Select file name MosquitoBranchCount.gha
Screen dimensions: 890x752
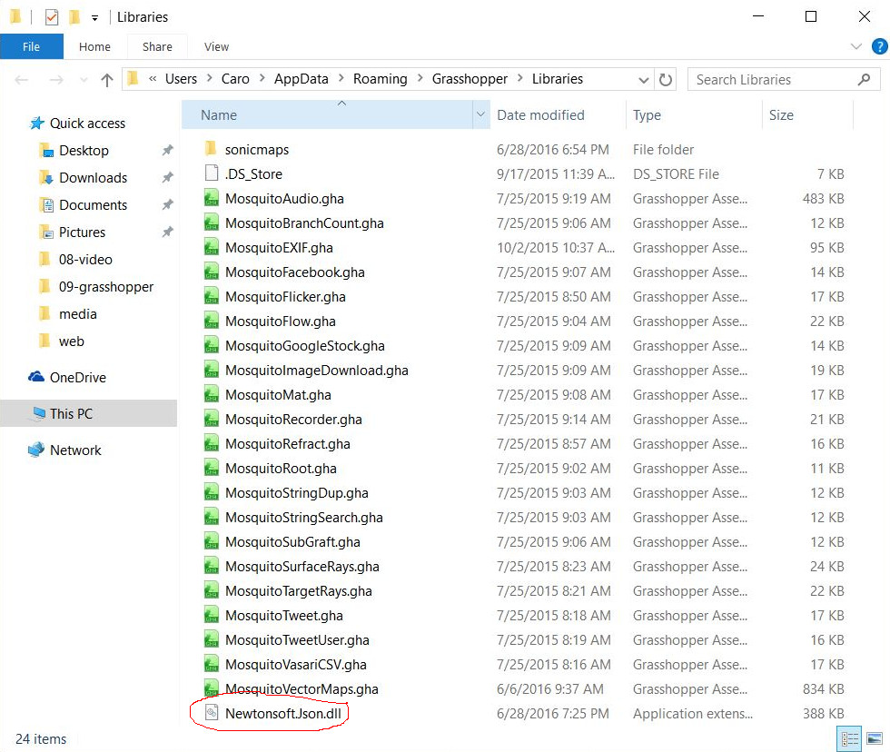click(x=304, y=223)
